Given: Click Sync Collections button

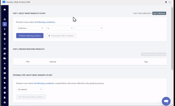Looking at the screenshot, I should tap(159, 13).
